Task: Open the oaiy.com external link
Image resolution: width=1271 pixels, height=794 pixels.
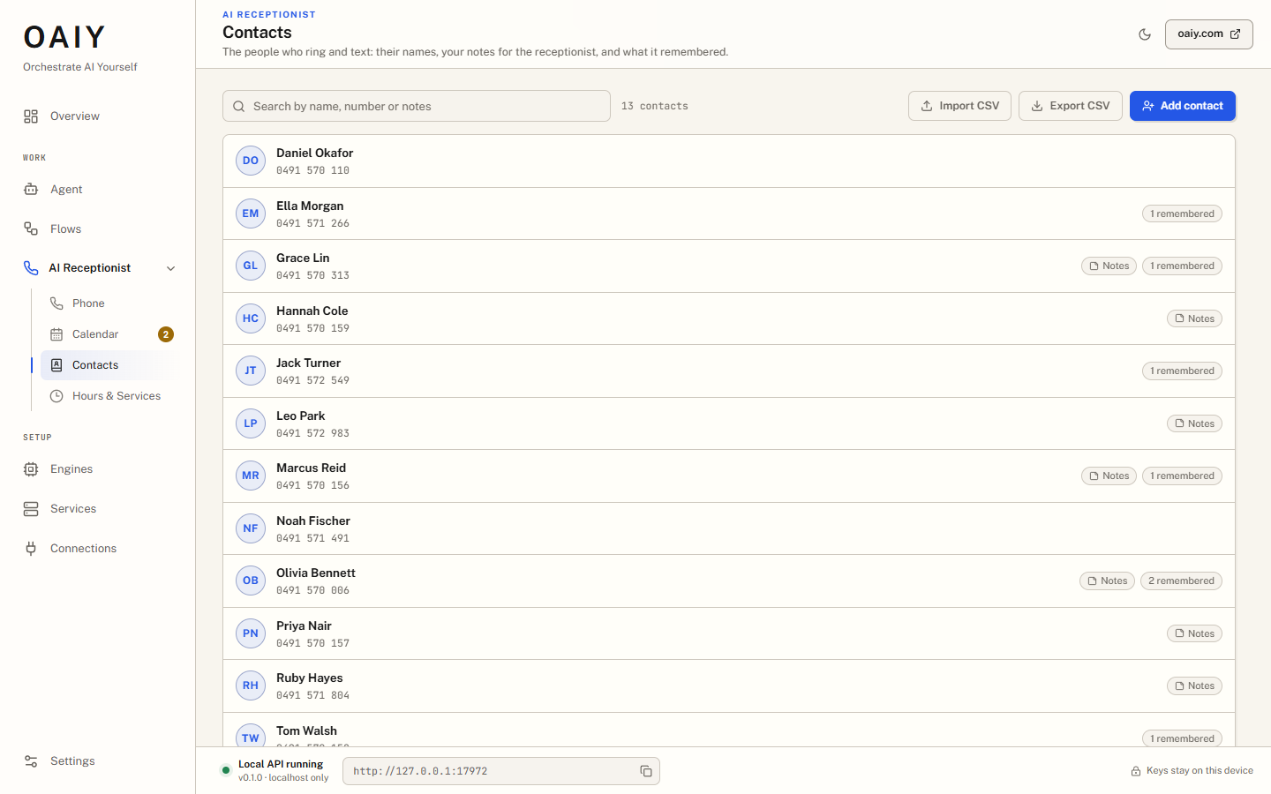Action: click(x=1208, y=34)
